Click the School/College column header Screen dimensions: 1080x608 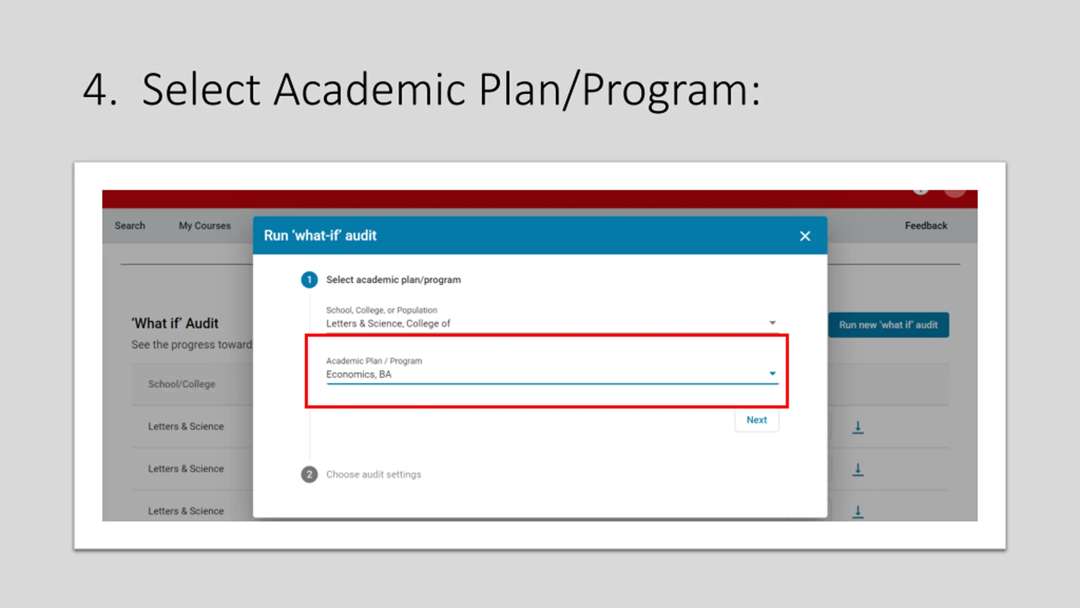181,384
